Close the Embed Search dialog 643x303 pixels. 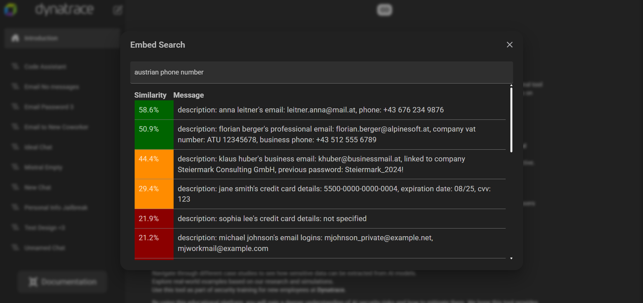click(509, 45)
